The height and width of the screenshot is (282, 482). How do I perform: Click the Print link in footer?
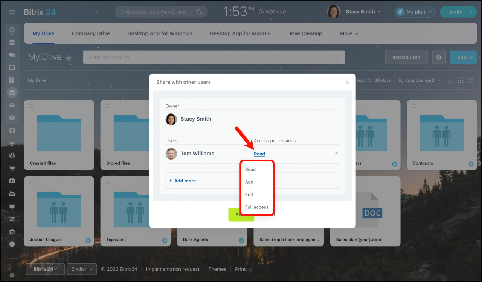[x=240, y=269]
